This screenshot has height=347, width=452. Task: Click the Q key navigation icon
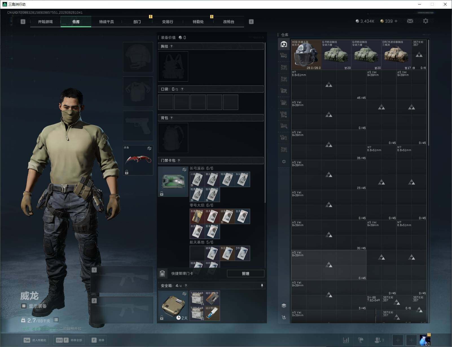(23, 22)
